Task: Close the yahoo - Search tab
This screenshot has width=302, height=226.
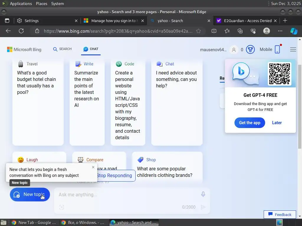Action: tap(209, 21)
